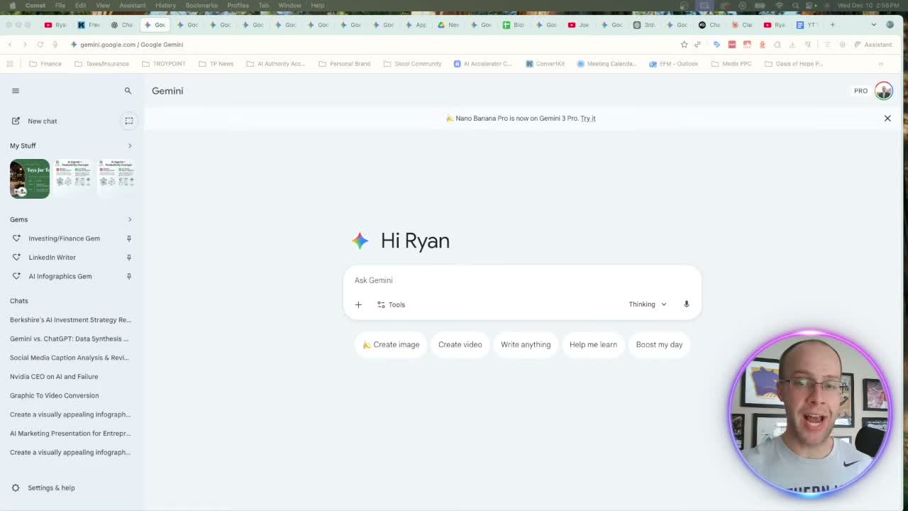Click the Gemini title heading
This screenshot has width=908, height=511.
(x=167, y=91)
